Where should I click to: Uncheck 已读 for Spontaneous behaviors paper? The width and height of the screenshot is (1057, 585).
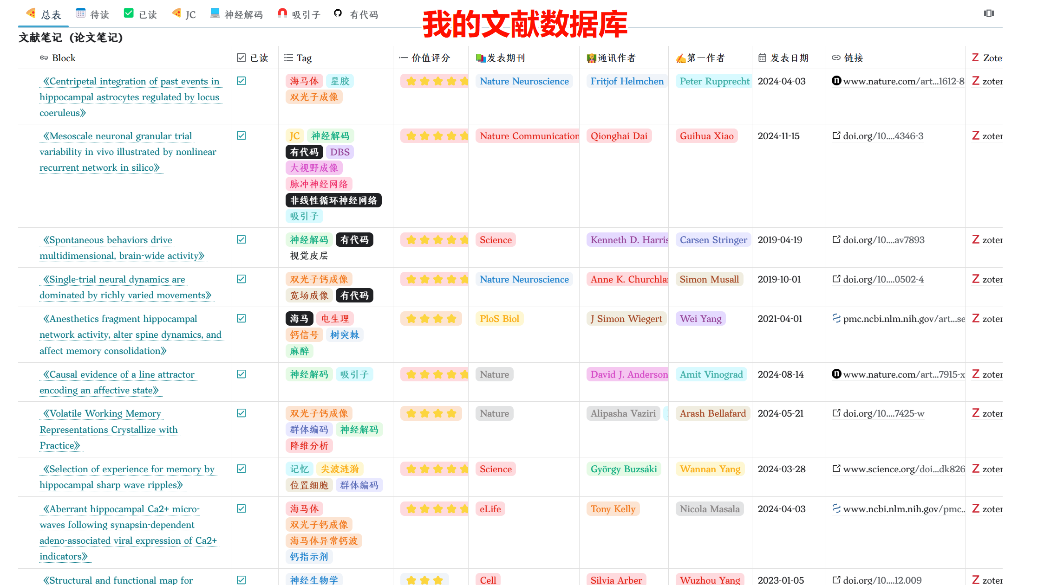241,239
